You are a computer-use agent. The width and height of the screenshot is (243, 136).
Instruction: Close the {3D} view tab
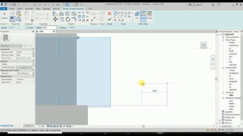pyautogui.click(x=54, y=31)
